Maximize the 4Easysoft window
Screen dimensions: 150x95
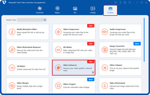click(142, 2)
